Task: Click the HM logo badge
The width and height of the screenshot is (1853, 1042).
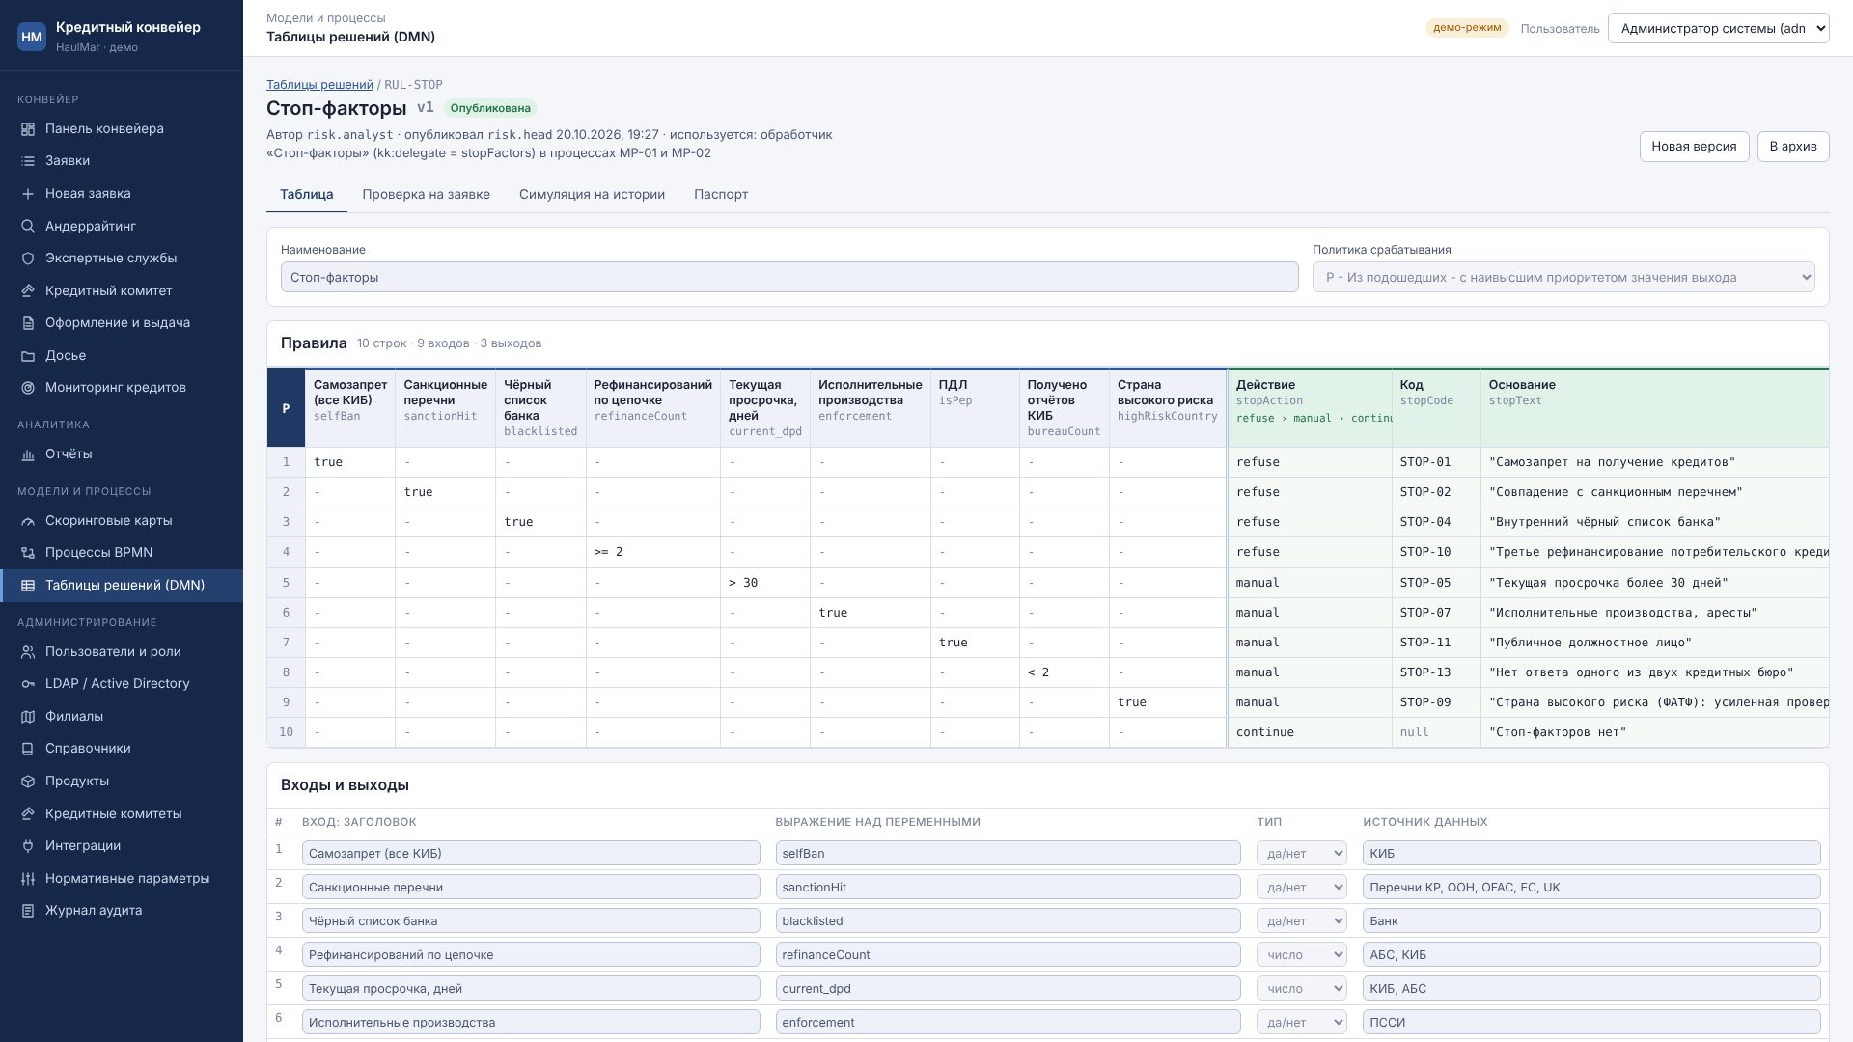Action: pos(32,37)
